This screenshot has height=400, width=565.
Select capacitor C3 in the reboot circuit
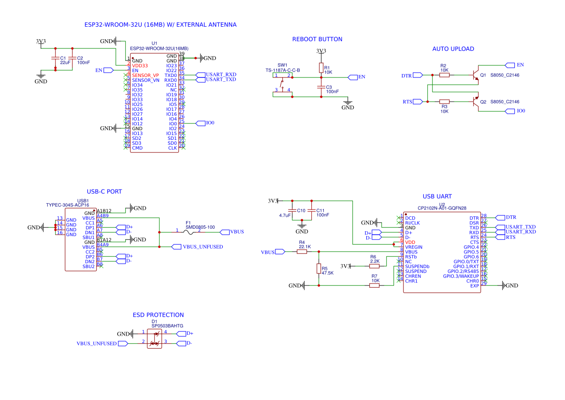point(321,87)
